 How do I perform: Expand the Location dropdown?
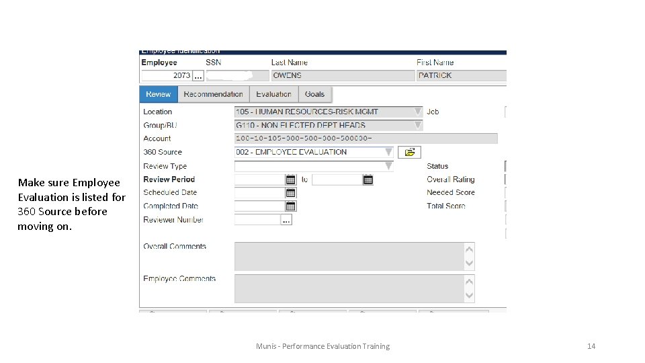(417, 112)
